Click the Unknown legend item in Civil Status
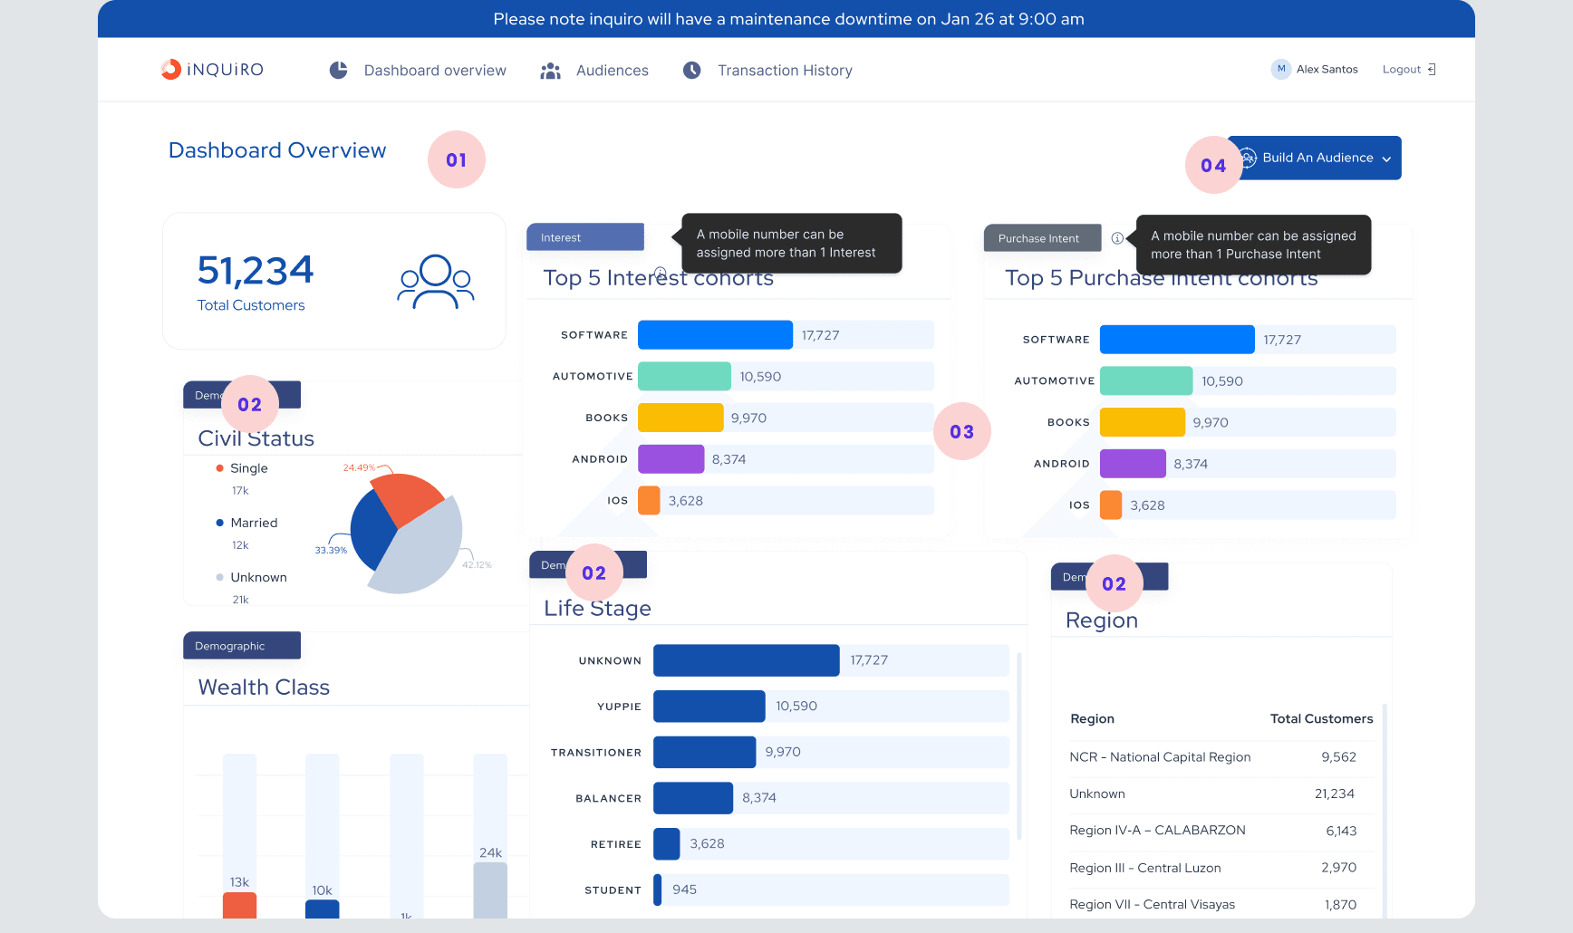Screen dimensions: 1573x933 click(251, 577)
